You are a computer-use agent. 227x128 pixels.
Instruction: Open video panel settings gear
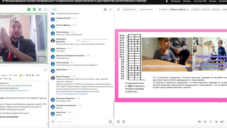pos(40,10)
